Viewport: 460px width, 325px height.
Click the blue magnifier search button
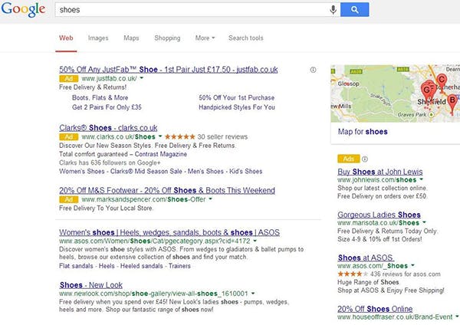[x=355, y=10]
